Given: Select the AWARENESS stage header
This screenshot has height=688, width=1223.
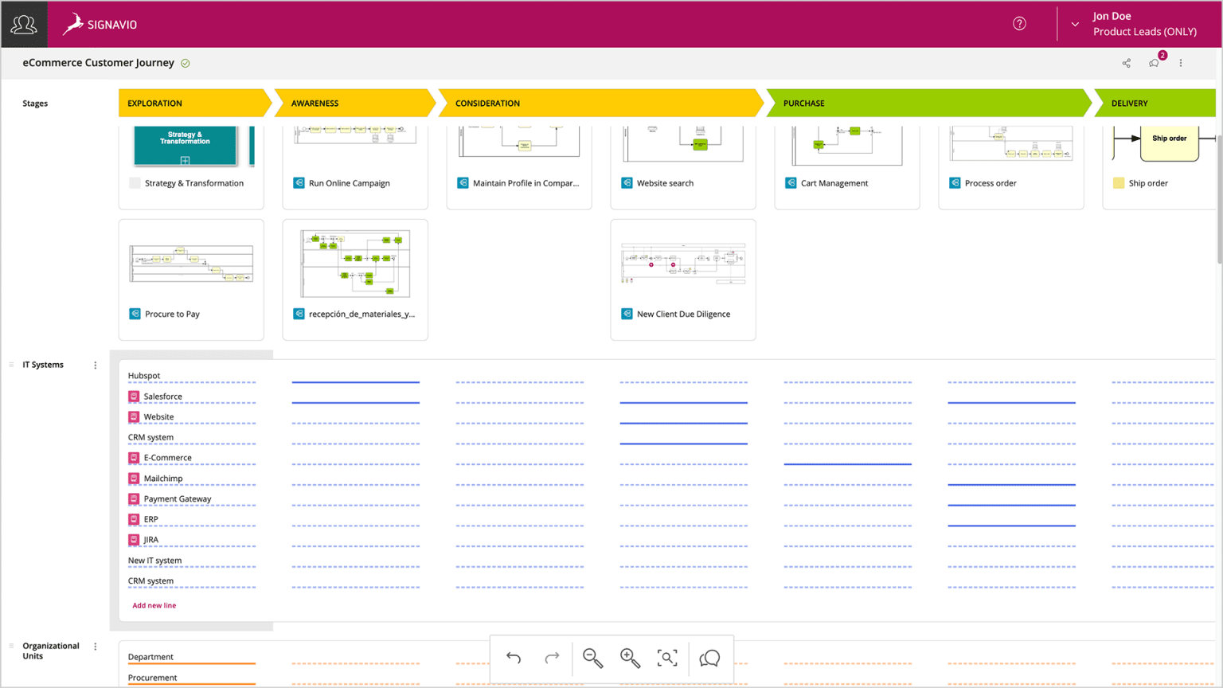Looking at the screenshot, I should point(315,103).
